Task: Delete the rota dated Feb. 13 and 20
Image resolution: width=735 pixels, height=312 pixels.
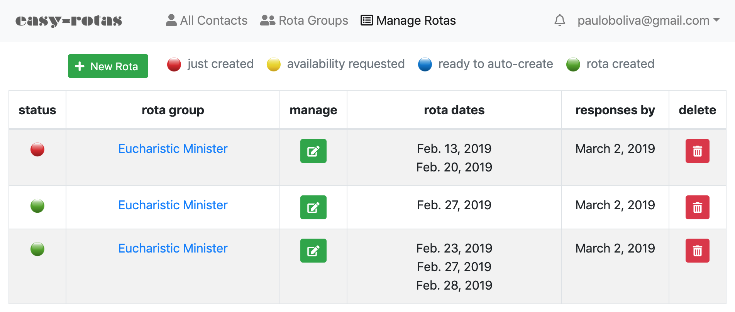Action: click(697, 151)
